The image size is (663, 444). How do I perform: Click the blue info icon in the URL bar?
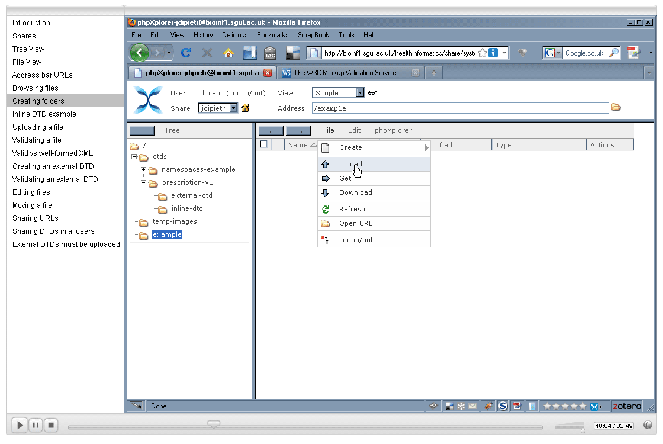pyautogui.click(x=493, y=53)
